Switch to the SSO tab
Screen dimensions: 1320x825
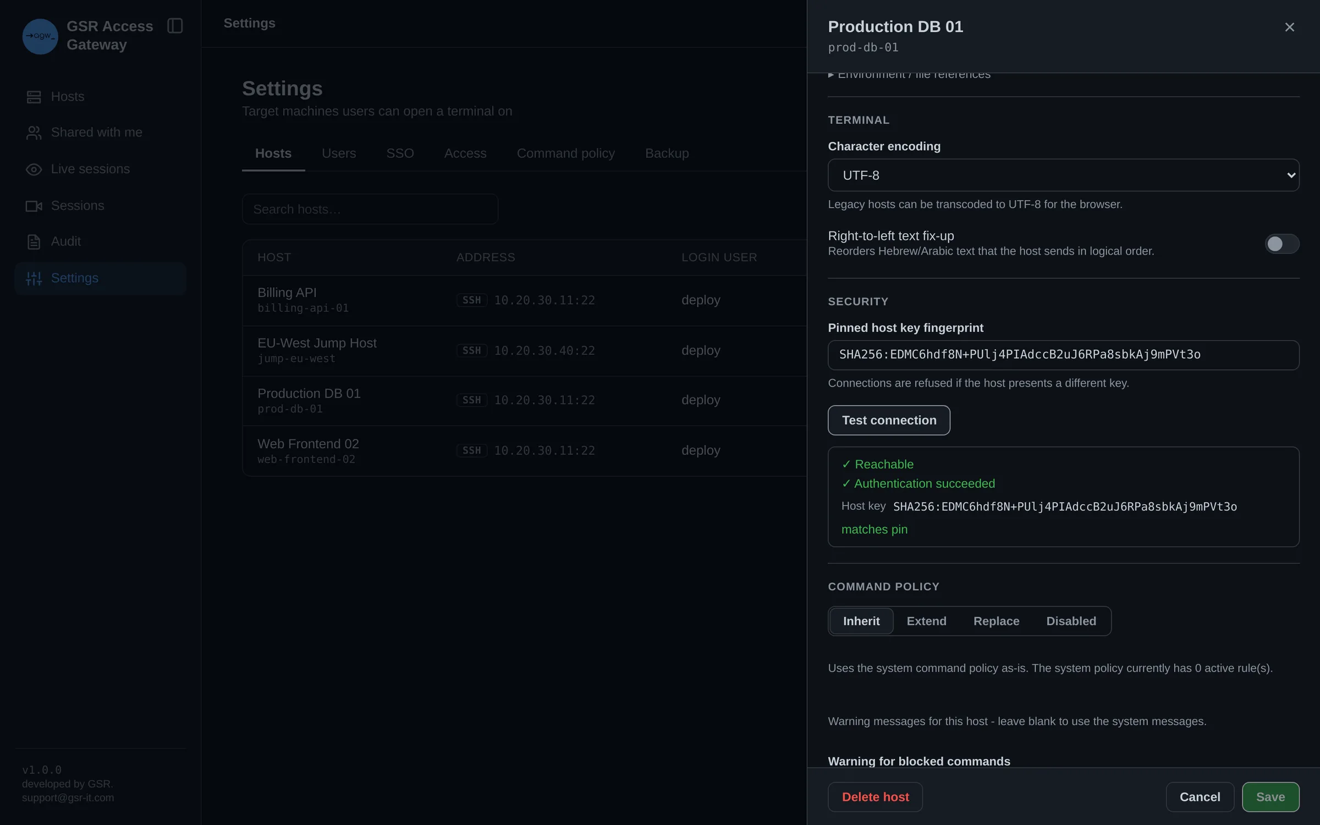click(400, 153)
